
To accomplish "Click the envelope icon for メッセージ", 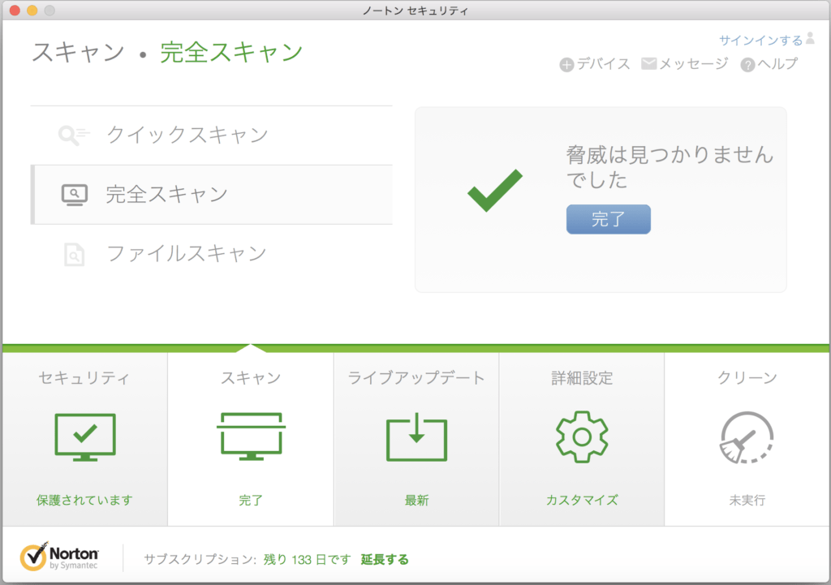I will click(x=648, y=64).
